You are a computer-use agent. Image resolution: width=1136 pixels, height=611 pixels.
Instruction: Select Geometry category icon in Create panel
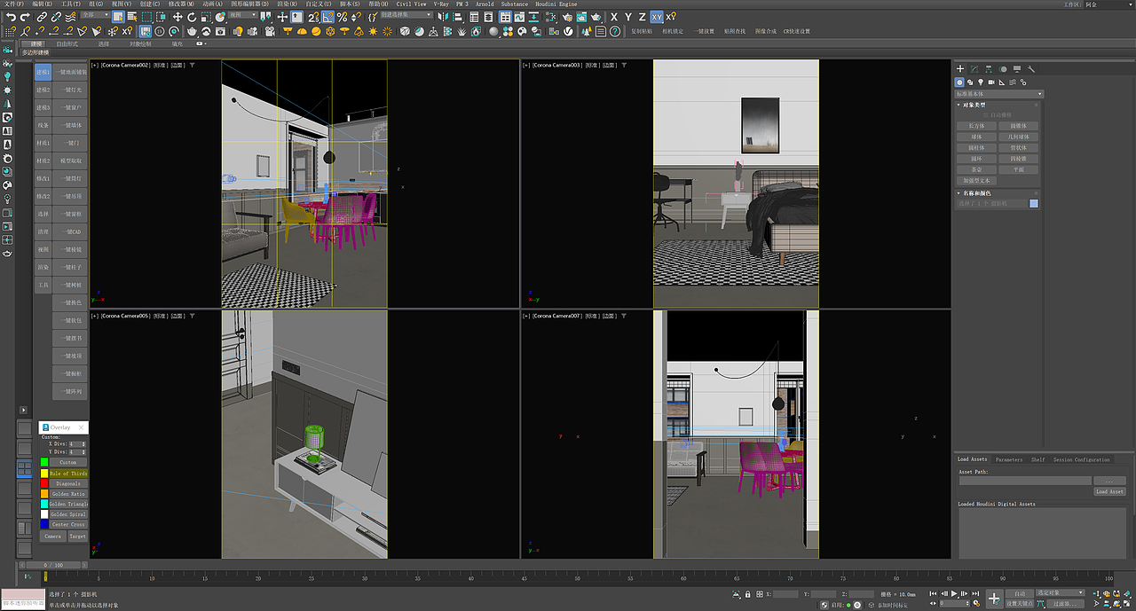959,82
